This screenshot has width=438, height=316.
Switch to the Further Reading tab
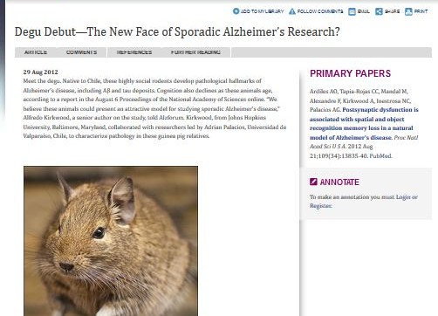pos(195,52)
